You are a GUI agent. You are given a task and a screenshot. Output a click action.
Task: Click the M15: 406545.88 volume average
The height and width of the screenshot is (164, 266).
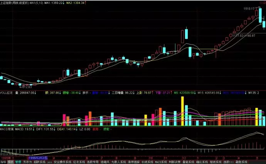(209, 93)
